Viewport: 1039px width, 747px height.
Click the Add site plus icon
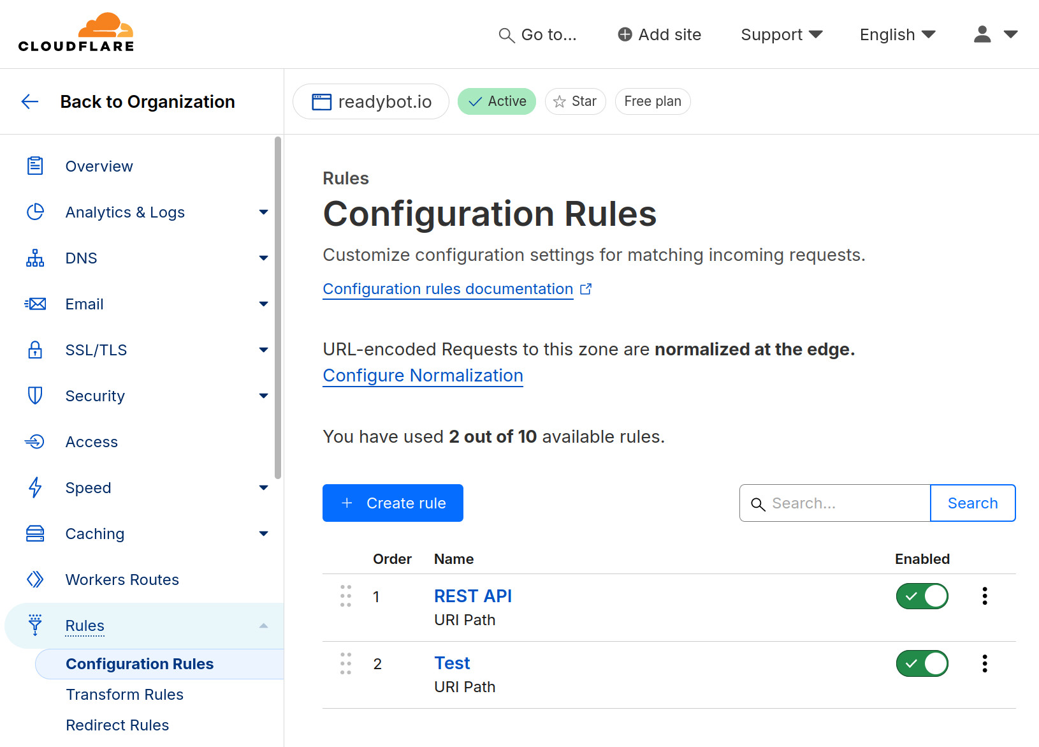624,34
